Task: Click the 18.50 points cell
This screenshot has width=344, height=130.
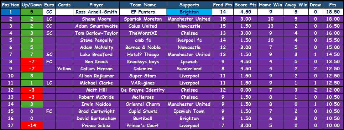Action: 332,12
